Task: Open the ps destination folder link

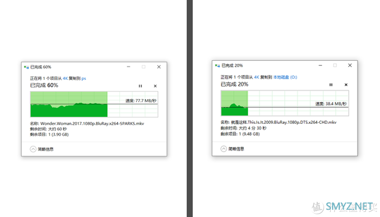Action: [x=84, y=79]
